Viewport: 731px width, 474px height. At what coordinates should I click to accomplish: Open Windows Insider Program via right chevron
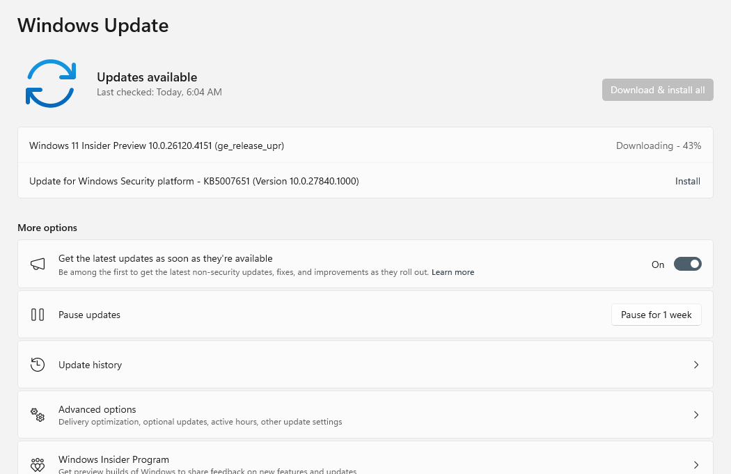695,464
